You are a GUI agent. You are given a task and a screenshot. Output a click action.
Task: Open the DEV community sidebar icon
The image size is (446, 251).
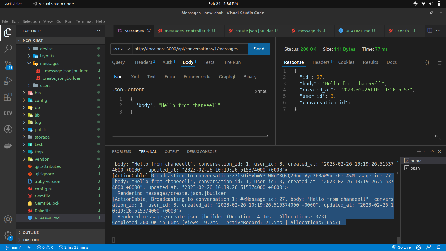pos(8,113)
